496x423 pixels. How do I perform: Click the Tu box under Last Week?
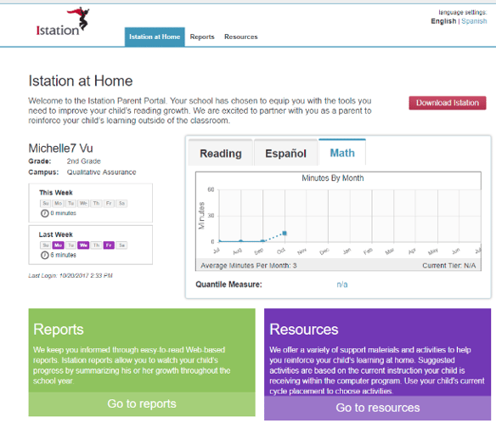coord(70,245)
